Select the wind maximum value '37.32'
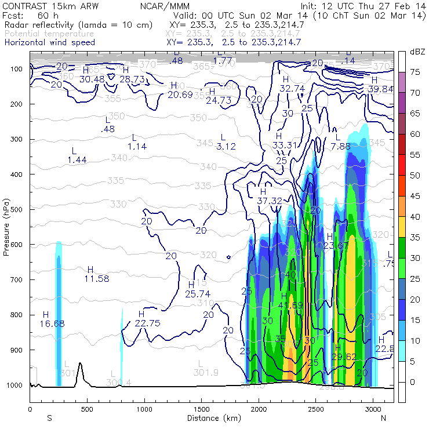This screenshot has height=429, width=429. 270,201
